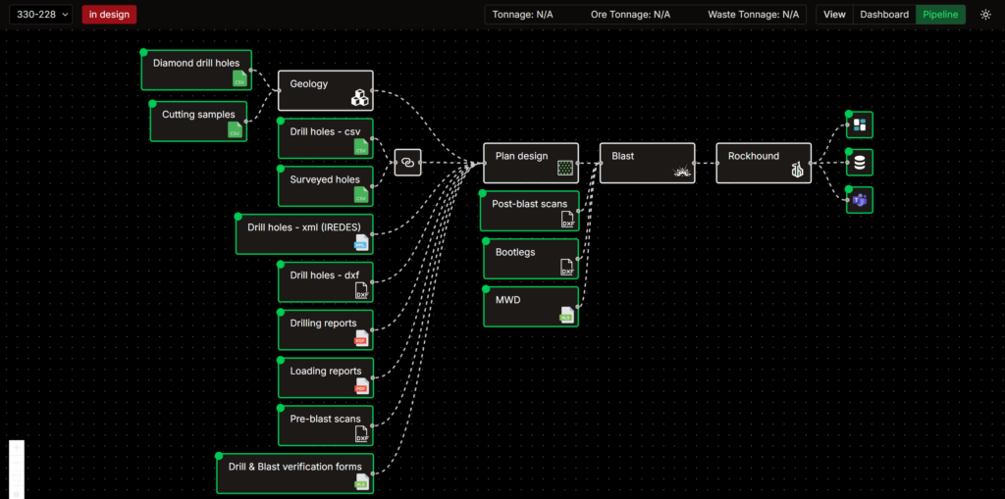Open the dashboard tiles output node

(x=859, y=125)
